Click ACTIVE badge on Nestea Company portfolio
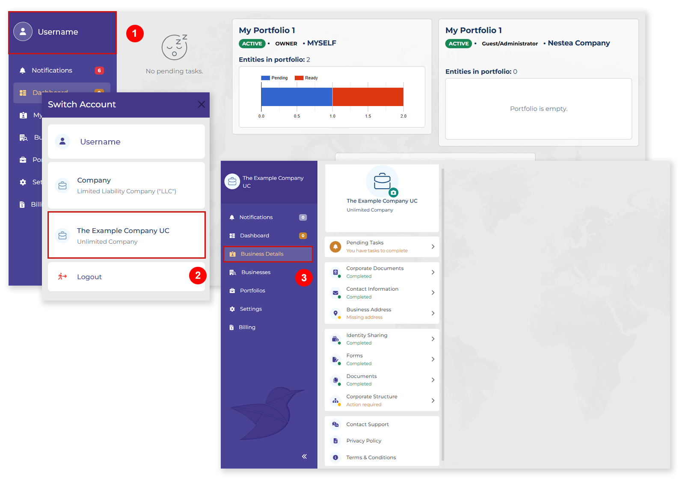Viewport: 682px width, 484px height. (x=459, y=44)
